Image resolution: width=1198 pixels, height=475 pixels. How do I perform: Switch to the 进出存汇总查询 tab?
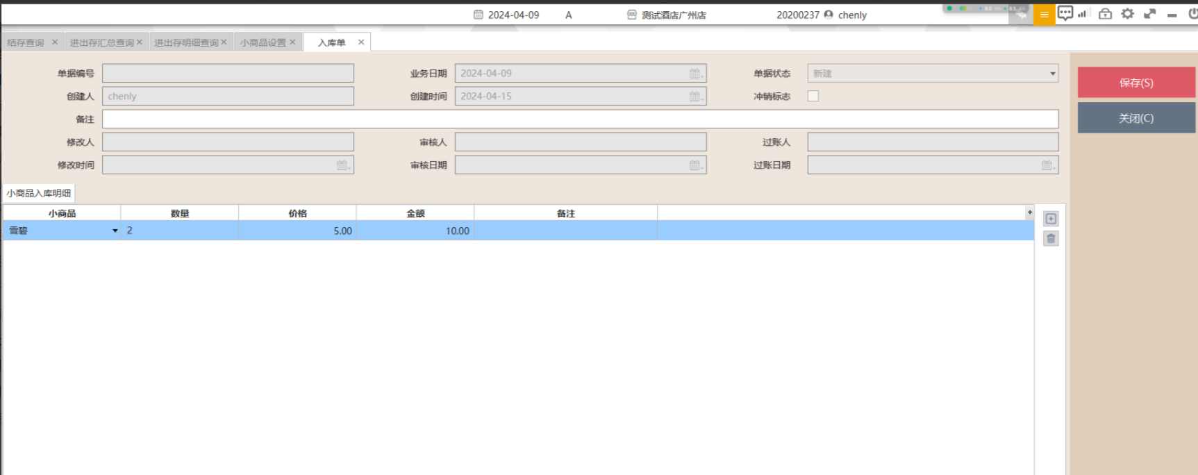pyautogui.click(x=101, y=42)
